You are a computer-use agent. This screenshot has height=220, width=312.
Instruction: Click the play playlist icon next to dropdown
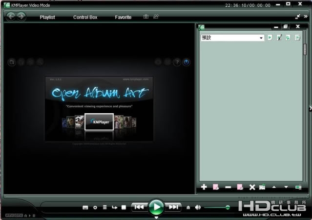tap(270, 38)
